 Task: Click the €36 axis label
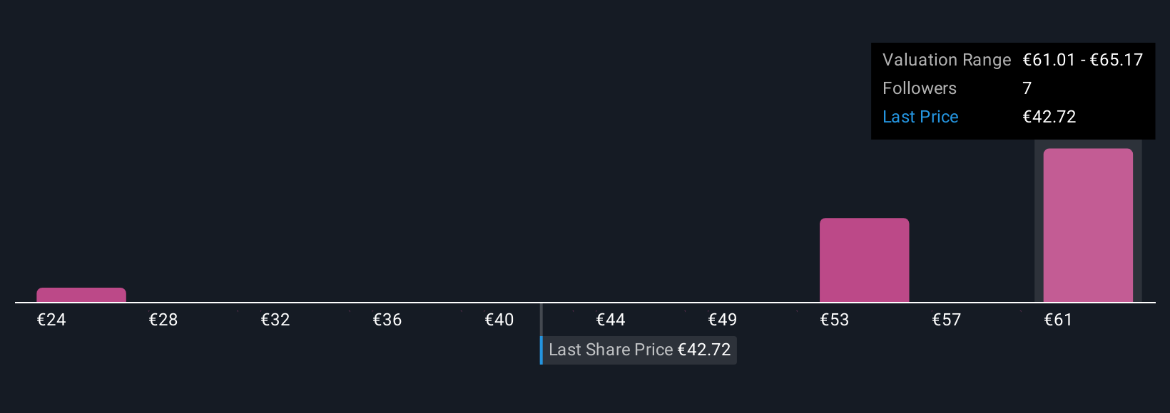click(x=387, y=320)
